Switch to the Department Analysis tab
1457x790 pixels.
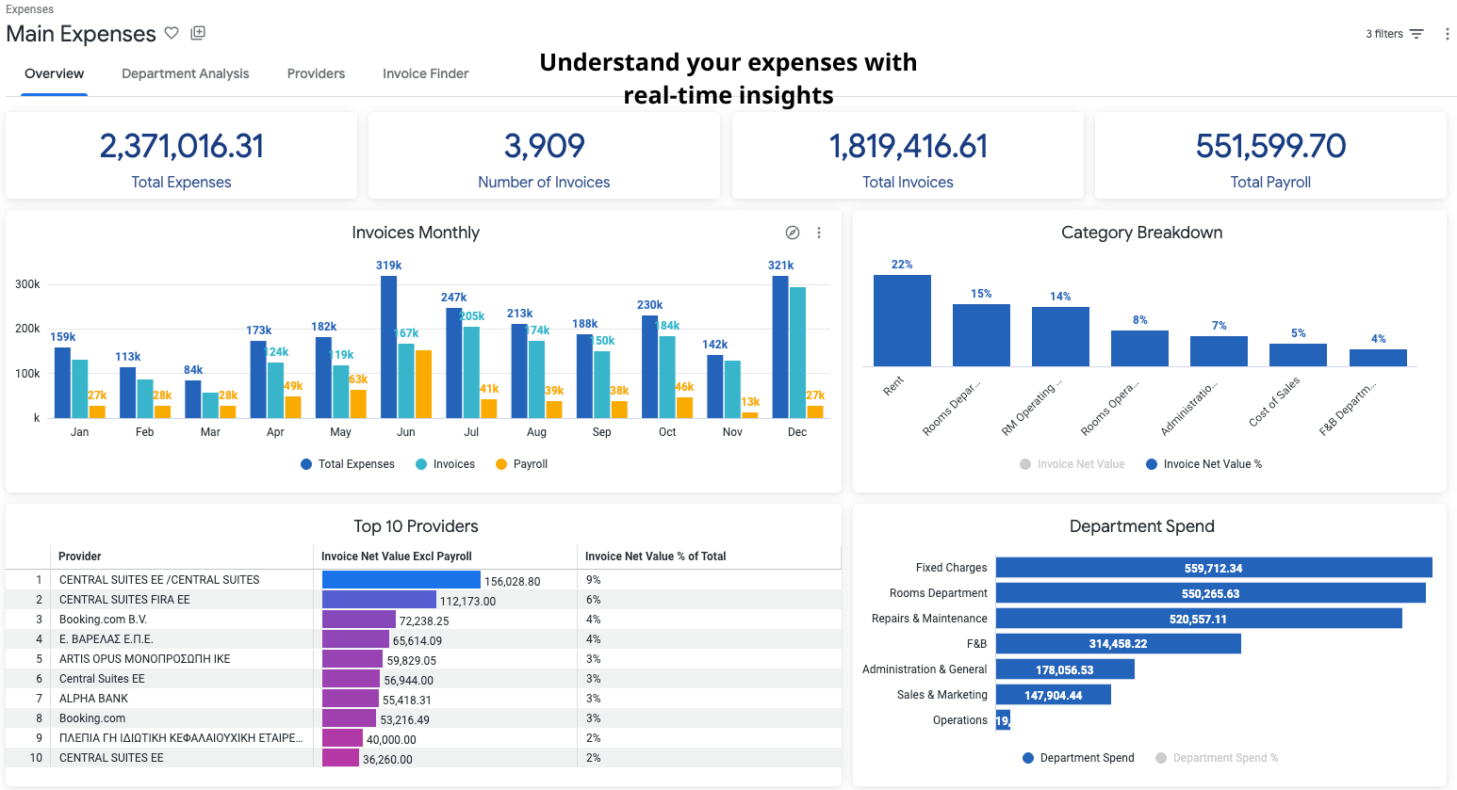click(185, 73)
